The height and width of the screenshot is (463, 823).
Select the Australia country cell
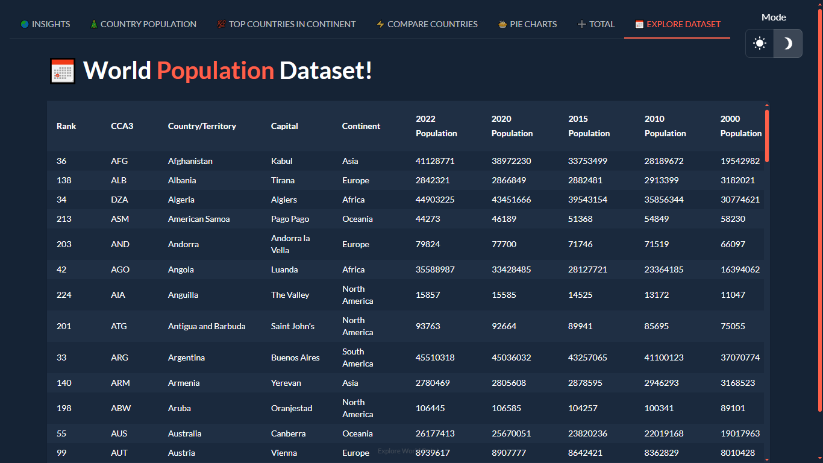click(x=185, y=433)
